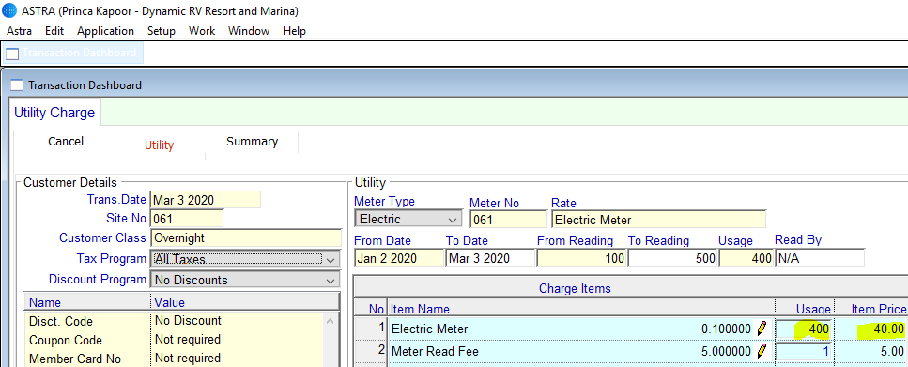This screenshot has height=367, width=908.
Task: Click the Site No field
Action: [x=187, y=219]
